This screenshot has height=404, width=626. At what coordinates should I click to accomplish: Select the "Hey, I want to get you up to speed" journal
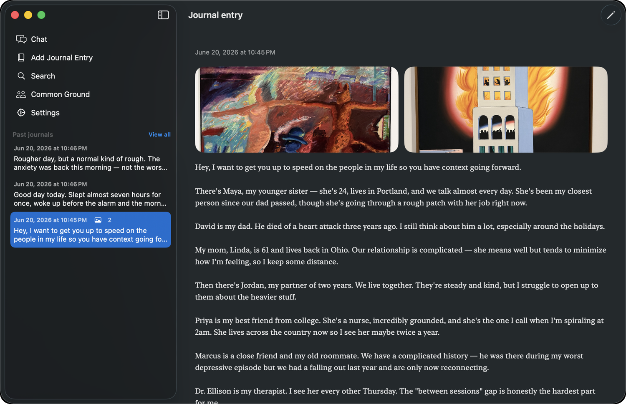click(91, 230)
